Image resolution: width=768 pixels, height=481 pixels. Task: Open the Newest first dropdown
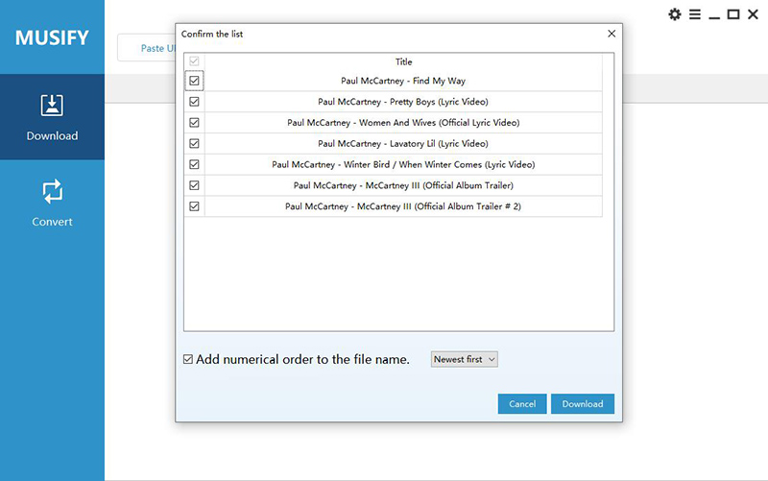pos(465,359)
